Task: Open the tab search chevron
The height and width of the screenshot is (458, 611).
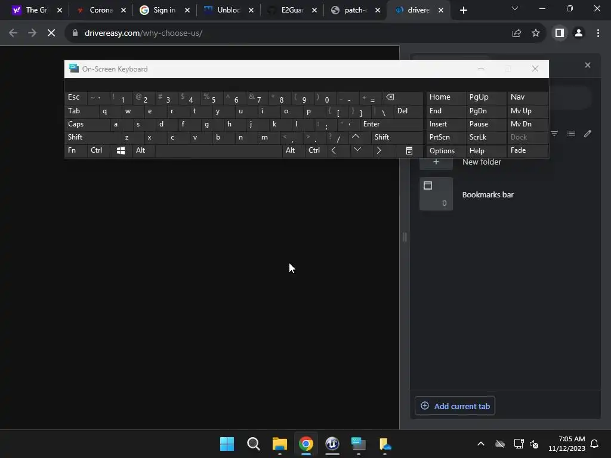Action: [515, 8]
